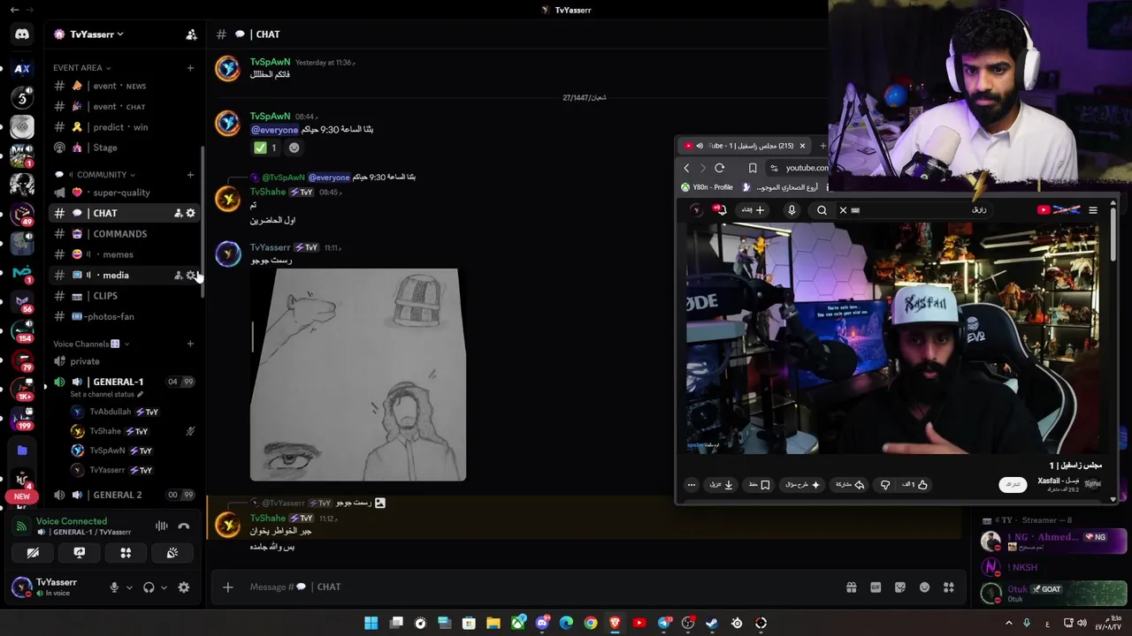Bookmark the page in the browser toolbar
Screen dimensions: 1132x636
(x=753, y=168)
